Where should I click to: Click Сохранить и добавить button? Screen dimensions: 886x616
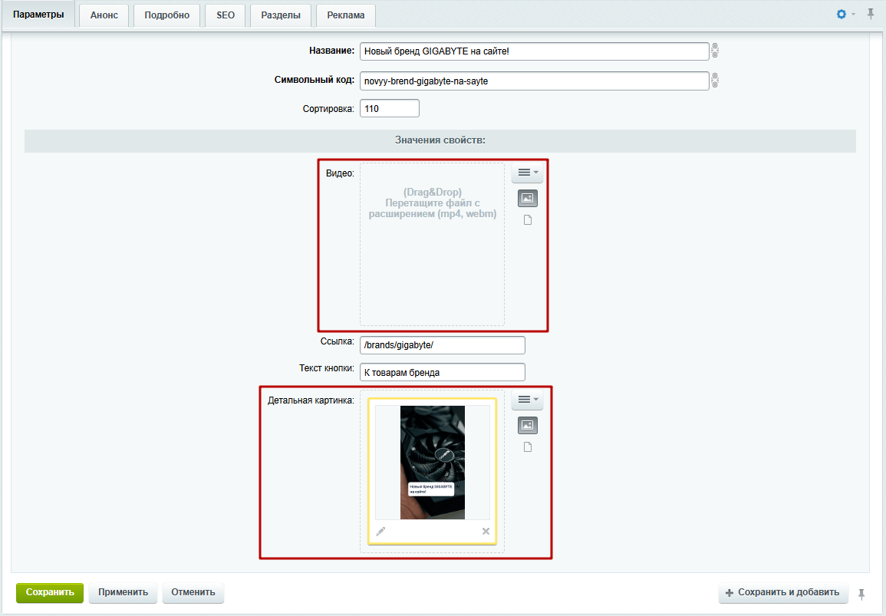click(783, 592)
